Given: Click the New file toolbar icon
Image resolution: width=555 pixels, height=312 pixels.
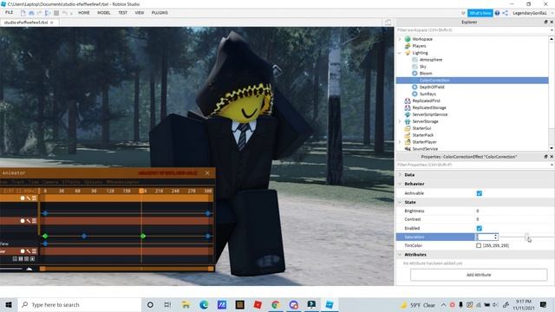Looking at the screenshot, I should (23, 13).
